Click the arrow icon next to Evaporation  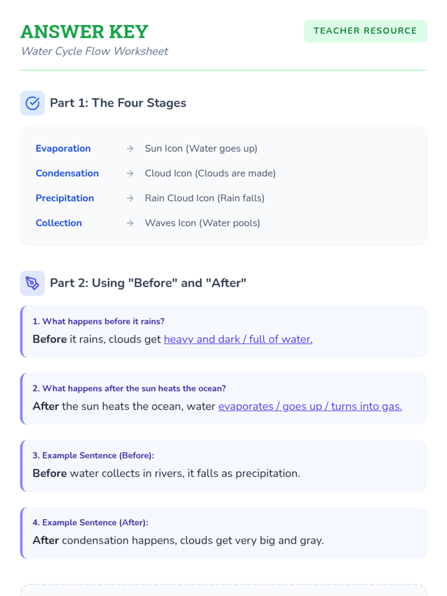(130, 149)
